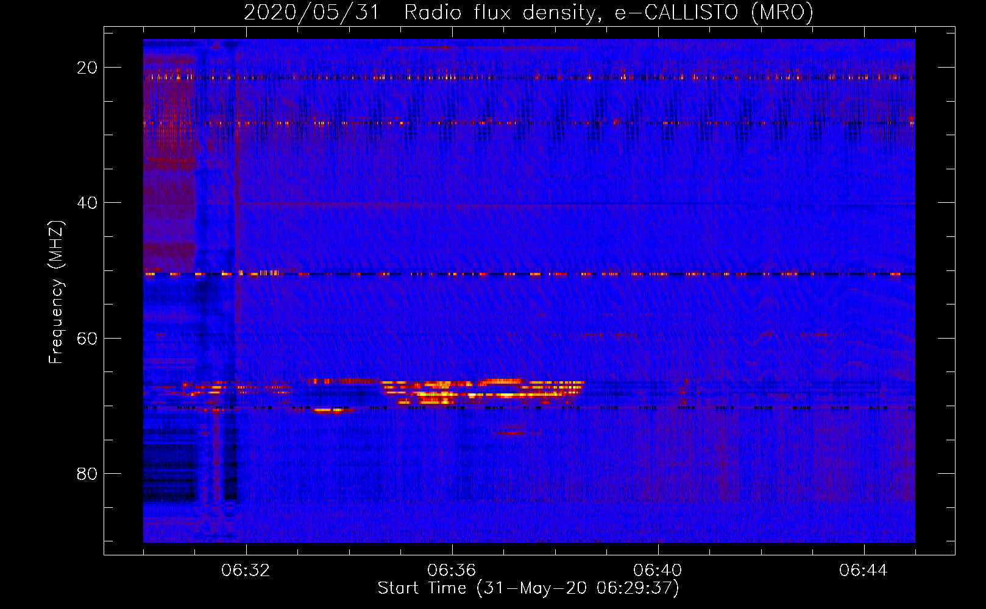Click the 06:36 time tick label

coord(452,571)
